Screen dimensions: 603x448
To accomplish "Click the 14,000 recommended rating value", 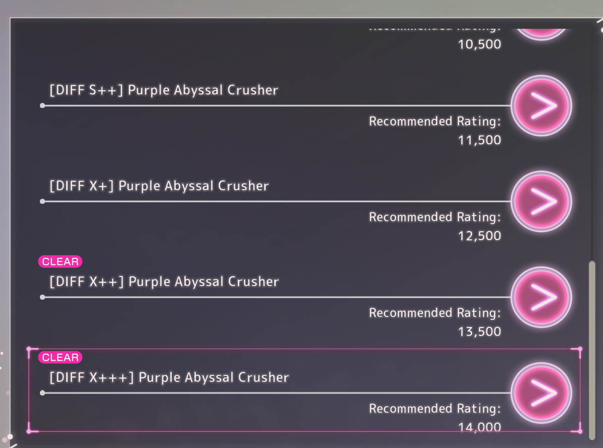I will click(x=480, y=427).
